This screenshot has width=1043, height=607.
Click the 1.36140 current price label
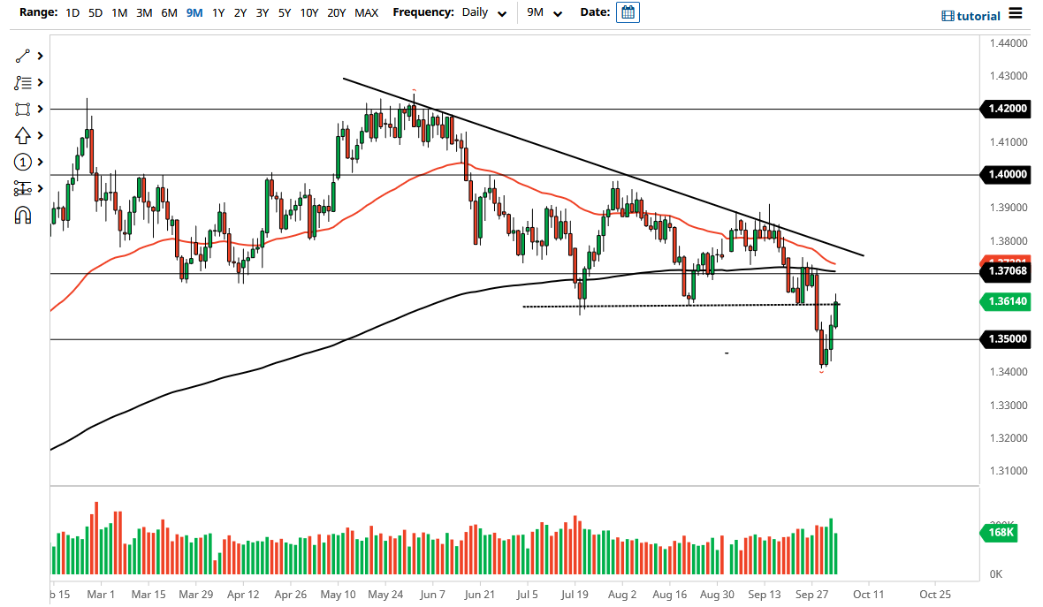(1006, 301)
